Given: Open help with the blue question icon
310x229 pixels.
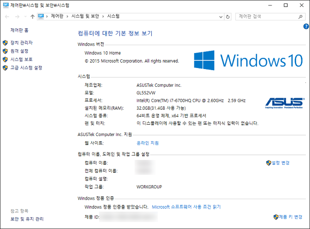Looking at the screenshot, I should tap(306, 26).
